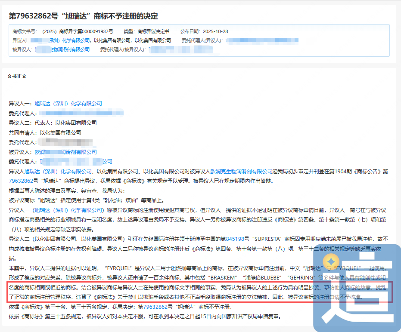This screenshot has height=332, width=401.
Task: Click the final line about 15日内 复审
Action: click(146, 317)
